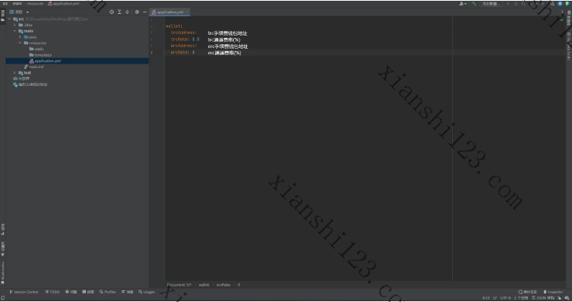Expand the java folder
The width and height of the screenshot is (572, 302).
click(x=19, y=37)
